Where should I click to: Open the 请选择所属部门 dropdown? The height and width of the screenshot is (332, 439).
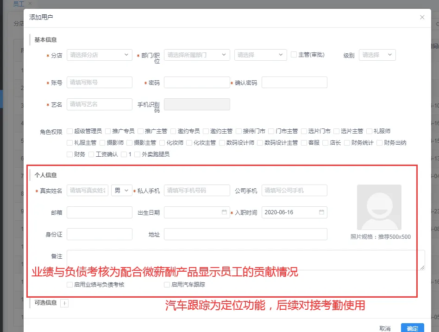pos(197,55)
